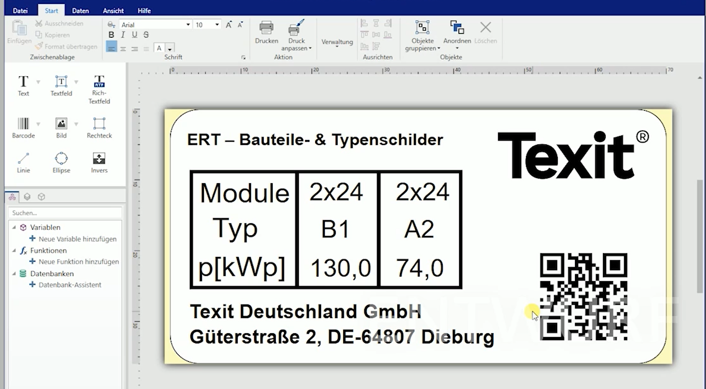The height and width of the screenshot is (389, 706).
Task: Select the Rich-Textfeld tool
Action: (99, 89)
